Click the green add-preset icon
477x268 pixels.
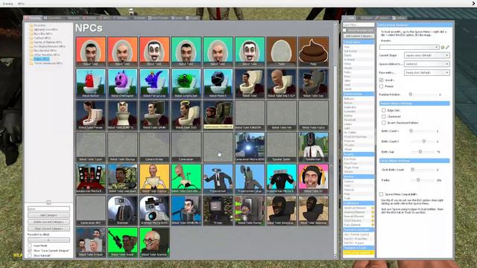coord(443,47)
